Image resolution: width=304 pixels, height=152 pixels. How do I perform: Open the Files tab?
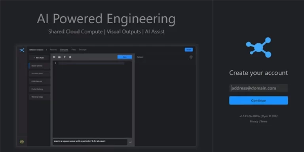click(x=74, y=50)
